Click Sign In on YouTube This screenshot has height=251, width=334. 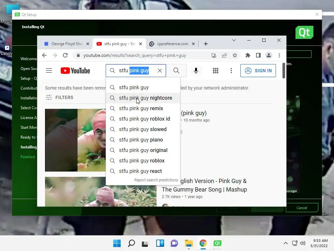[x=258, y=71]
